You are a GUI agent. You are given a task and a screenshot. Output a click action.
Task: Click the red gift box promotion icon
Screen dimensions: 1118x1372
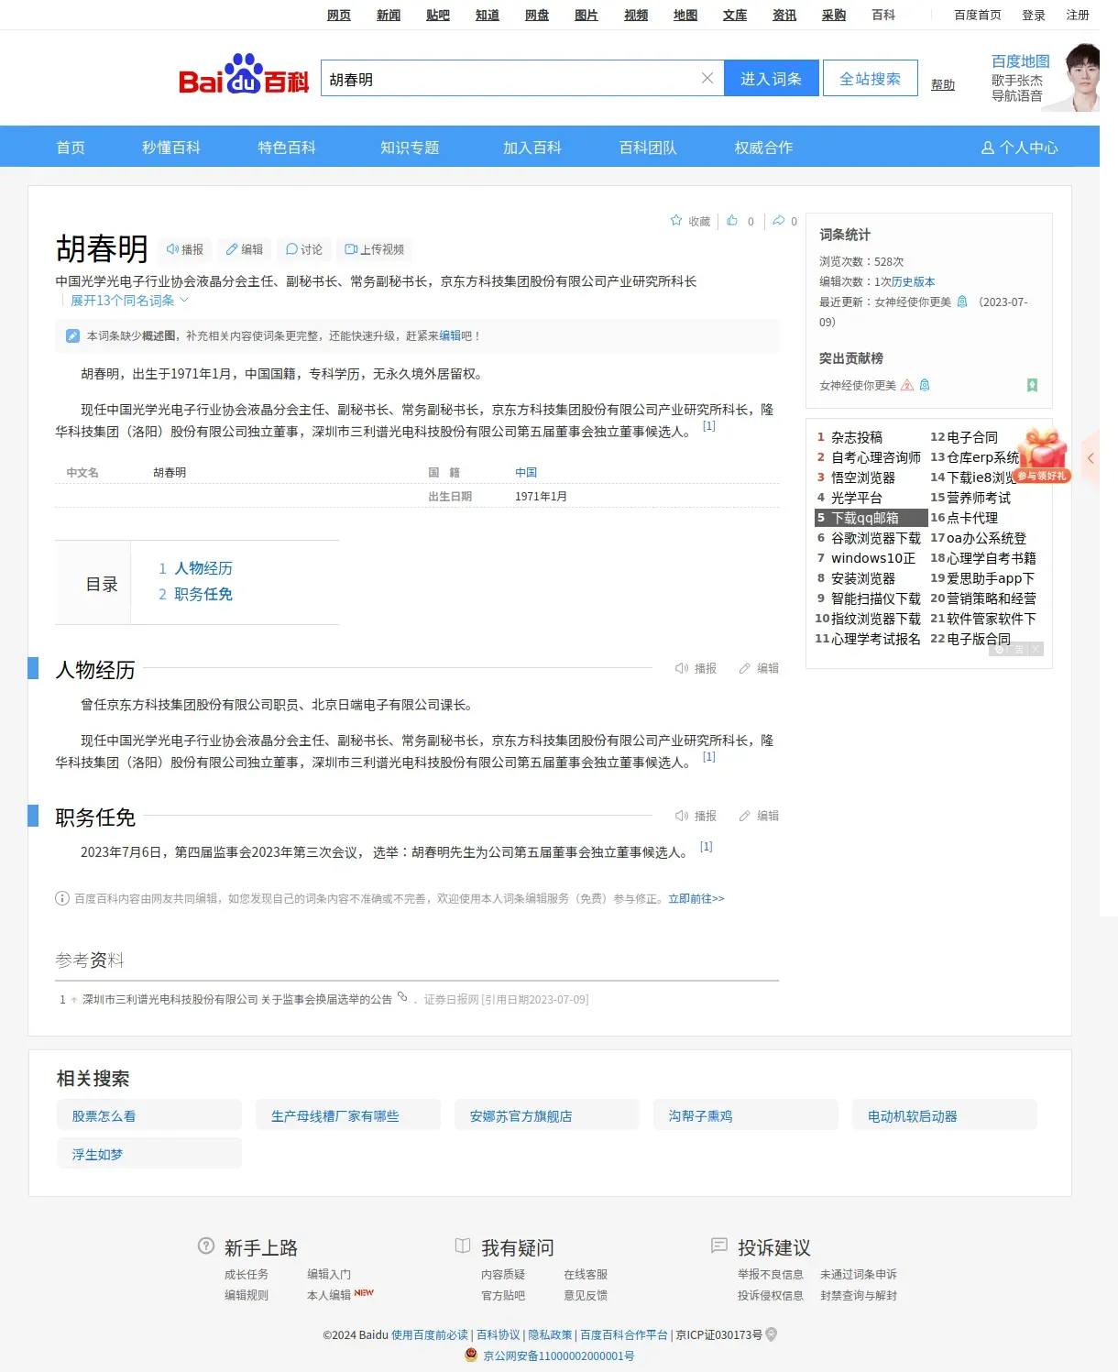point(1043,456)
